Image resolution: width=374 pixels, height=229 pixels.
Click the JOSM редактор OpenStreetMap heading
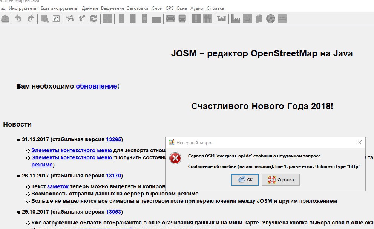click(x=262, y=53)
